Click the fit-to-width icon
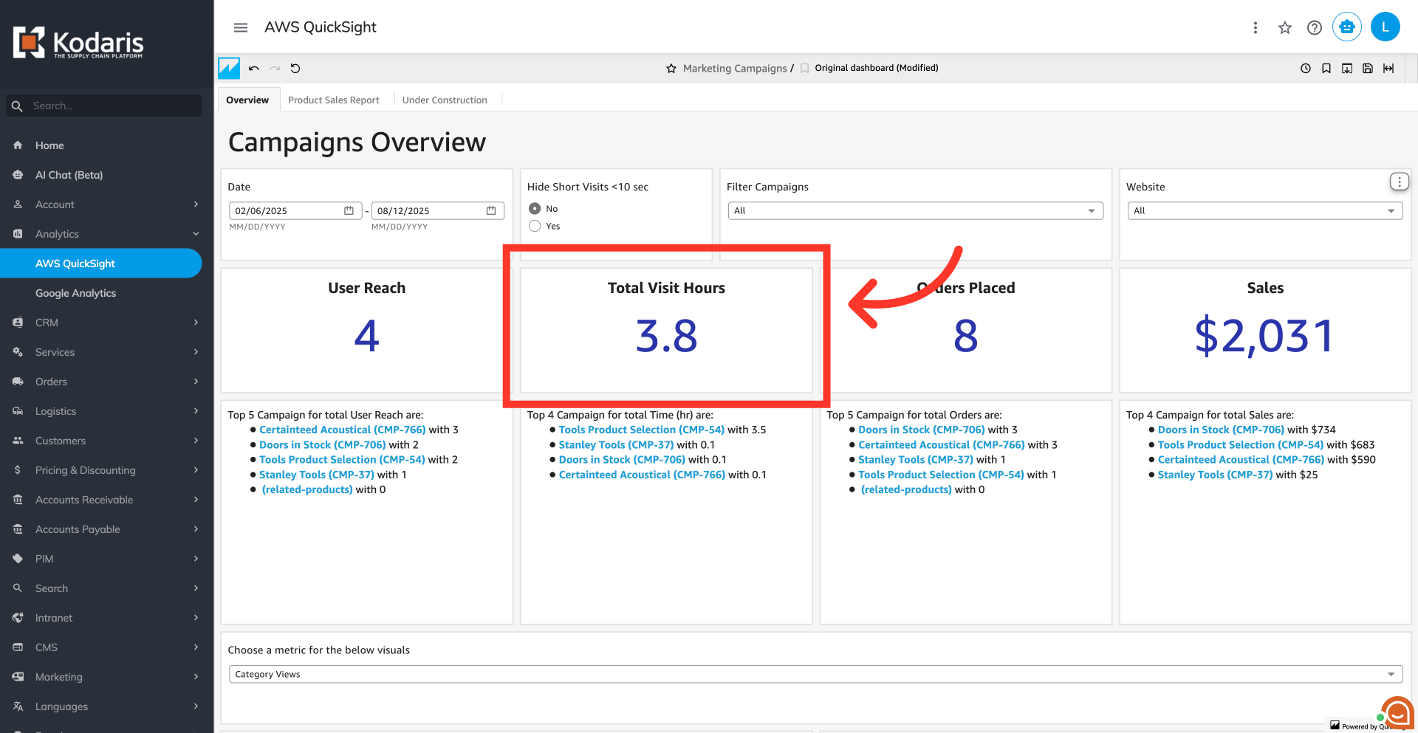This screenshot has width=1418, height=733. pos(1388,69)
